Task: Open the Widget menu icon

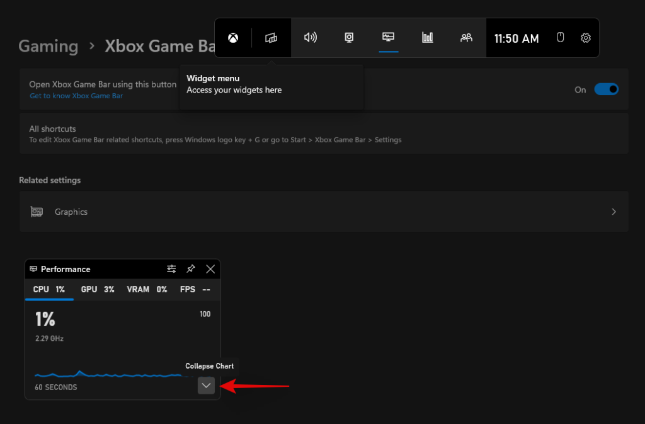Action: 271,38
